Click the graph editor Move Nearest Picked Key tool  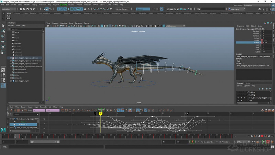click(11, 110)
